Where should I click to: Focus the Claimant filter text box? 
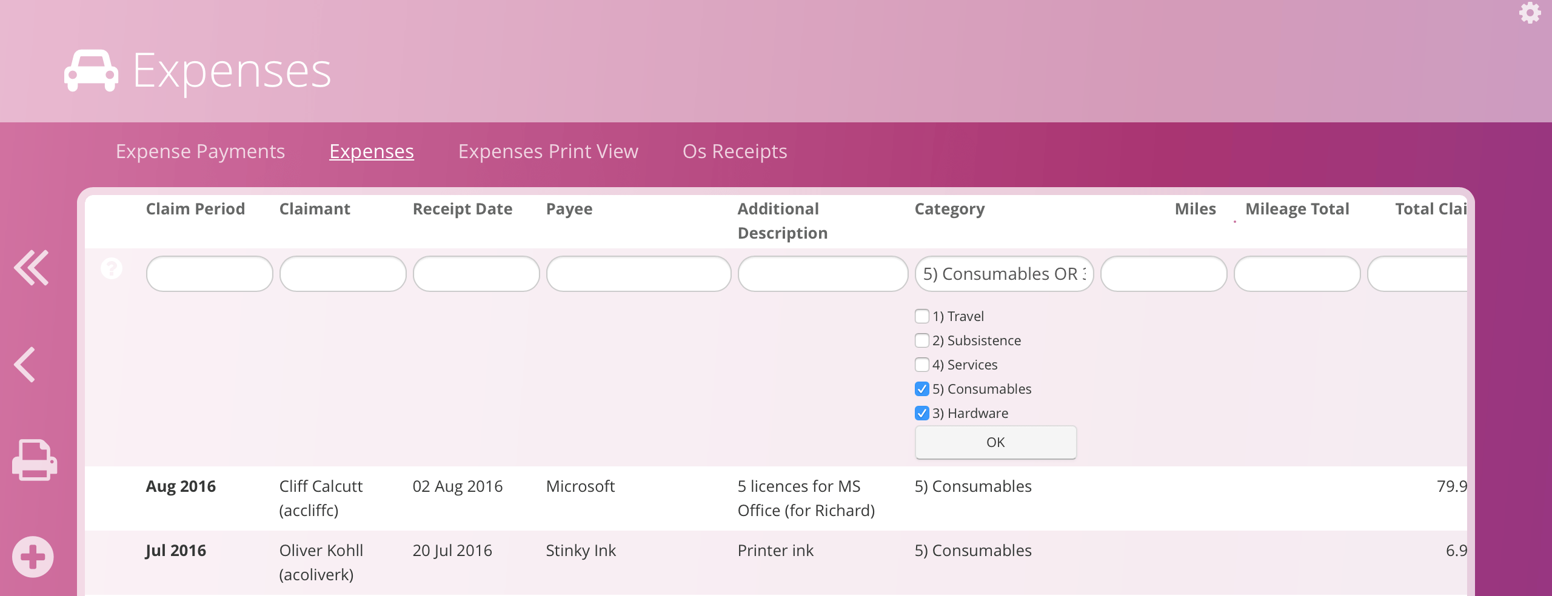pos(343,274)
